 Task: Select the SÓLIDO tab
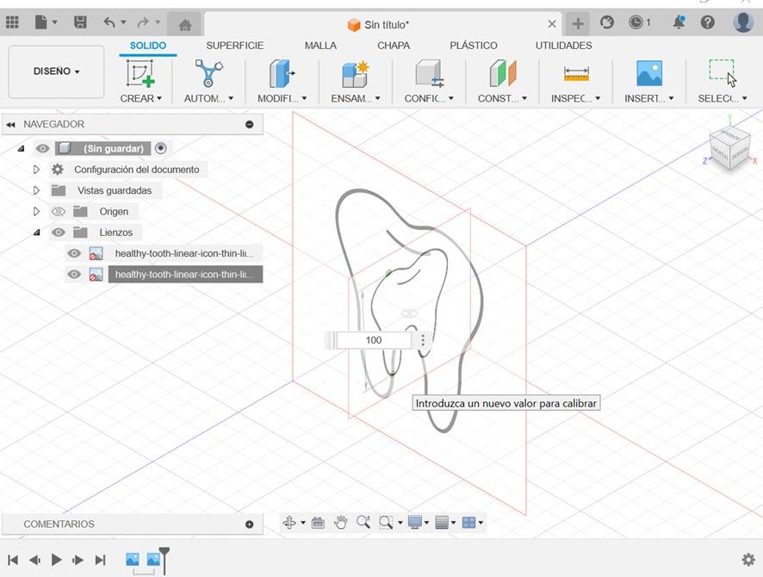pyautogui.click(x=148, y=46)
